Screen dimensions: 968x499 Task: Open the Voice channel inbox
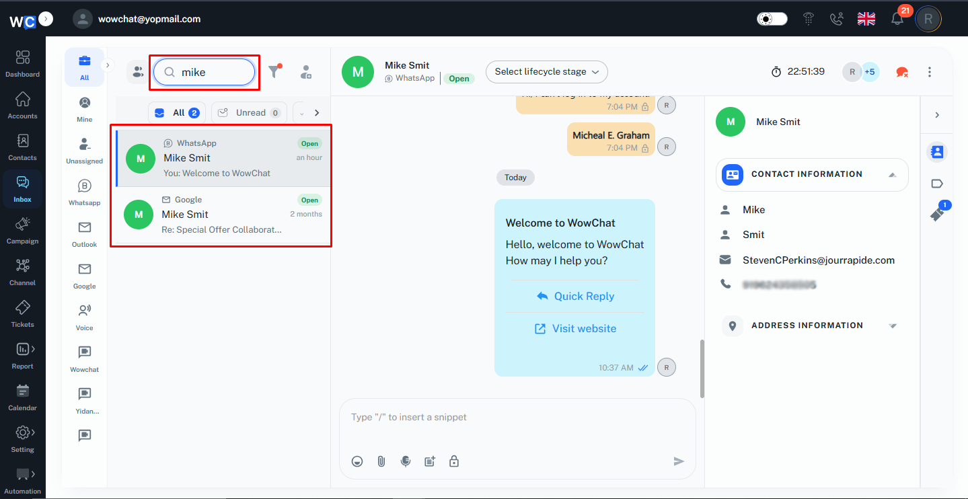tap(85, 318)
